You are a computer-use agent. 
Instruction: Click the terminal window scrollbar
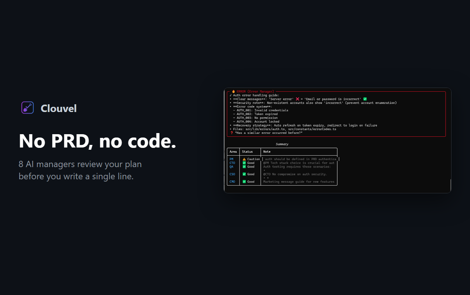click(450, 184)
